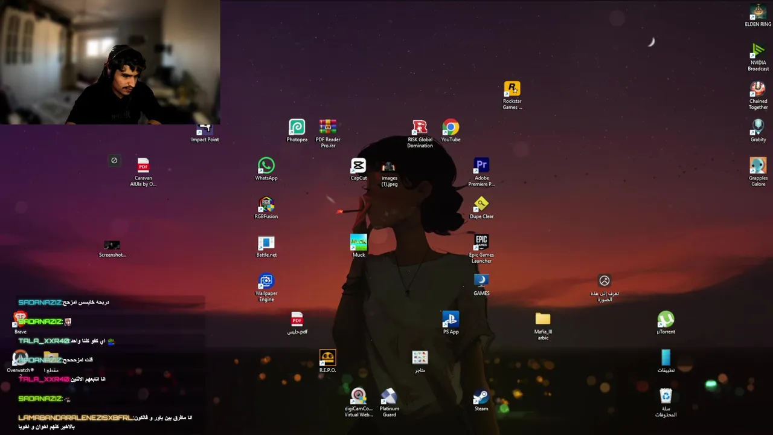
Task: Click the LAMABANDARALENEZISXBFRL chat username
Action: [x=75, y=417]
